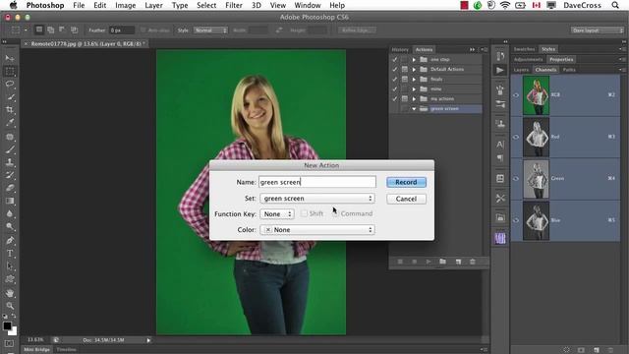
Task: Click Create new set folder icon
Action: (443, 262)
